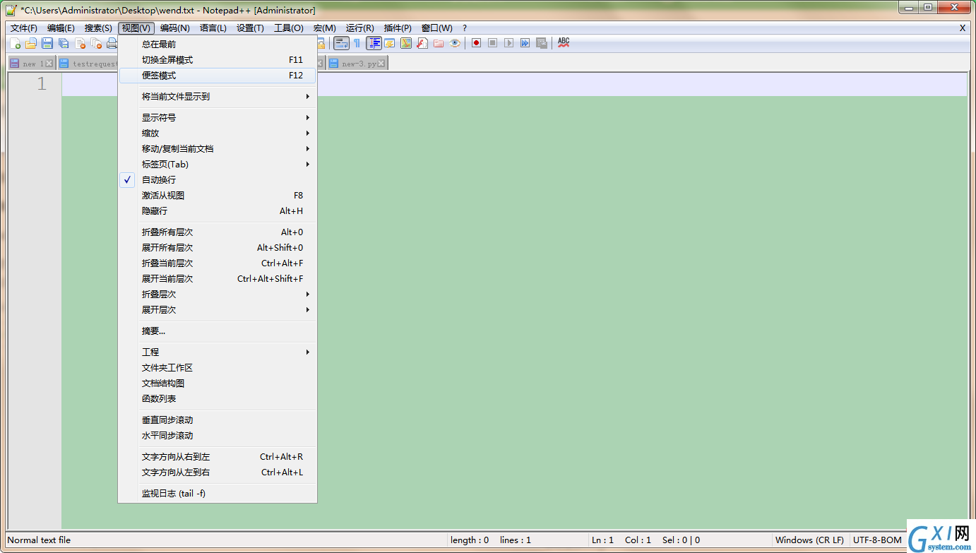Expand the 工程 submenu

218,352
